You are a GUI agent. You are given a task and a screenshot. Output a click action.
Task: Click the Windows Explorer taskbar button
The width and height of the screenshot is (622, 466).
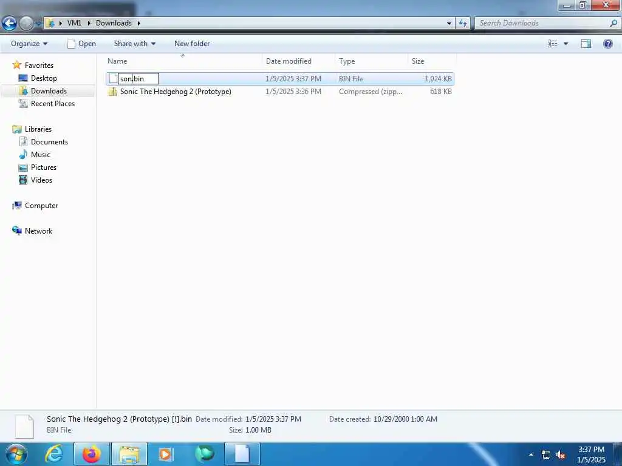tap(129, 454)
